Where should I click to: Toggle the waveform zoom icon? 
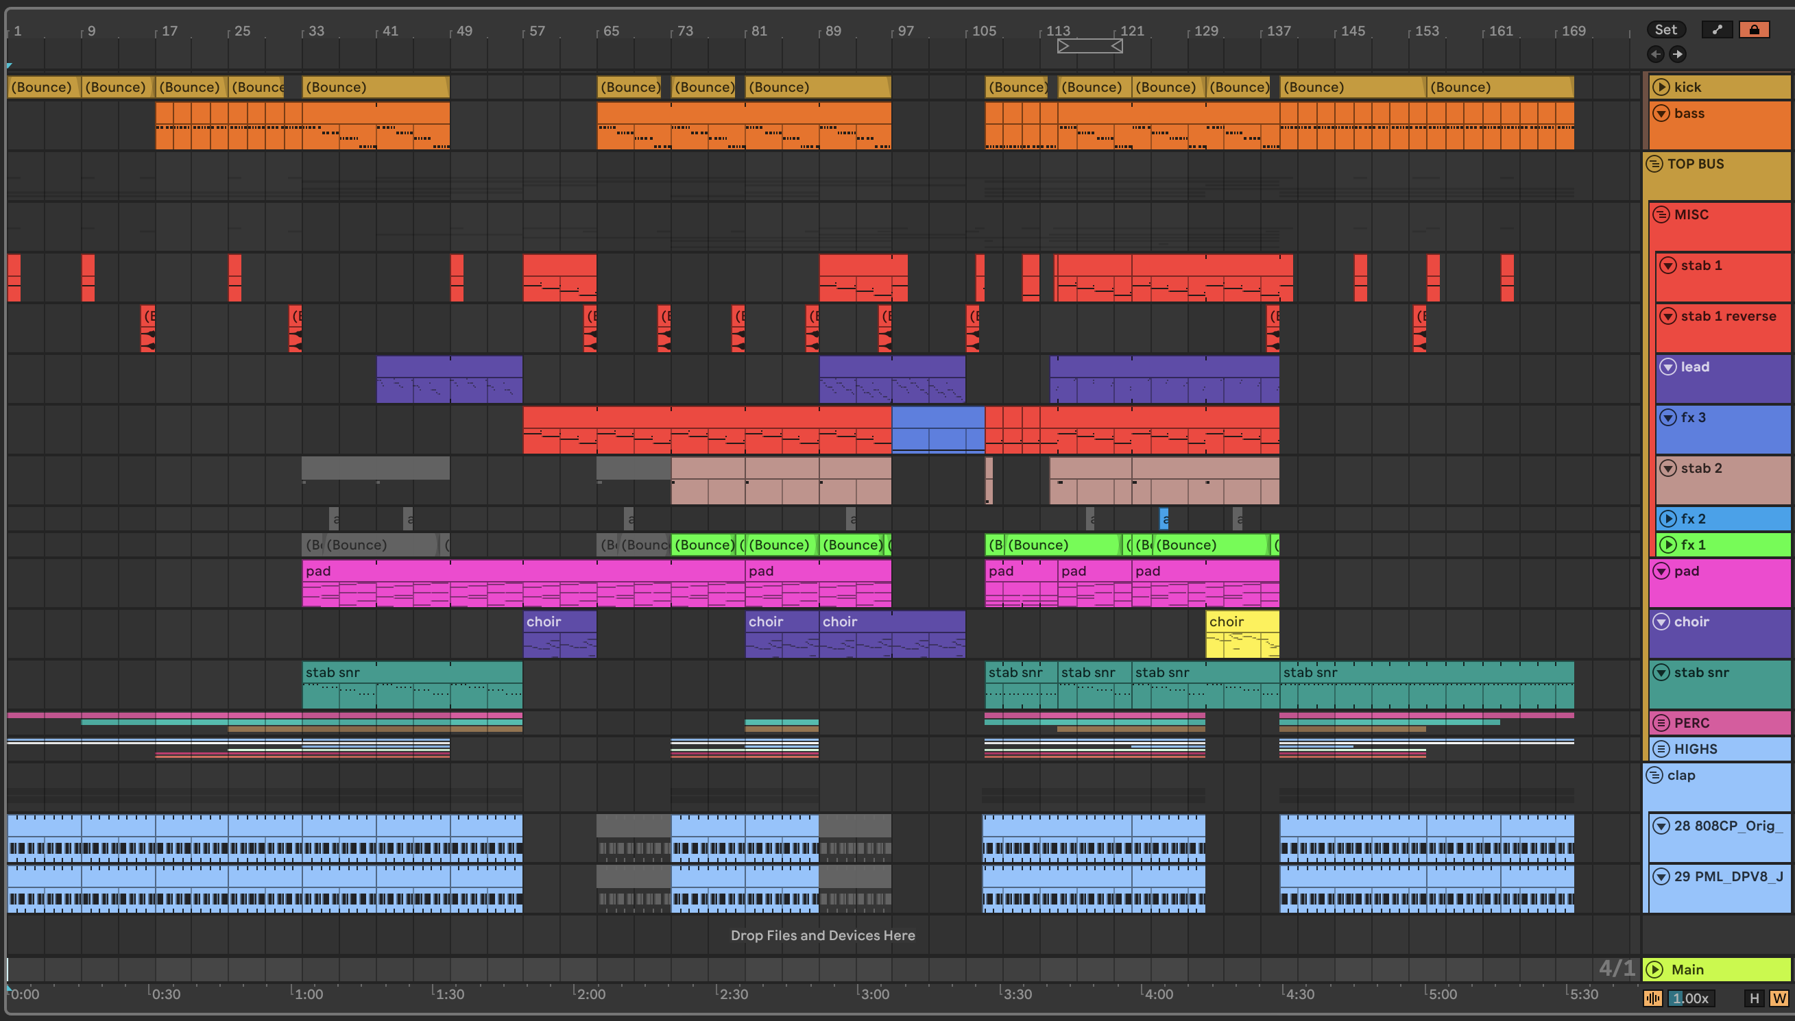click(x=1652, y=998)
